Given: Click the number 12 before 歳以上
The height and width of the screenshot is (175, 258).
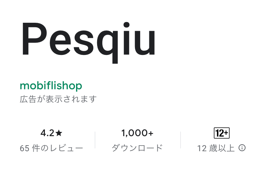Looking at the screenshot, I should click(202, 148).
